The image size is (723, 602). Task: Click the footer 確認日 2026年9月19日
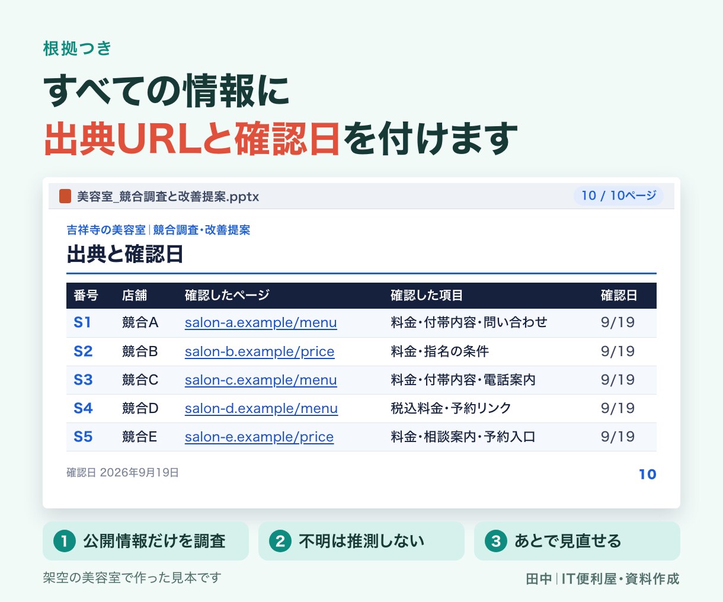click(123, 473)
